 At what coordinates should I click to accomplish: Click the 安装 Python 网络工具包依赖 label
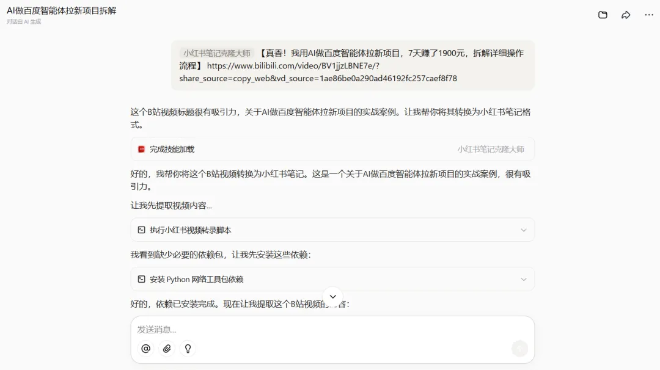coord(197,279)
